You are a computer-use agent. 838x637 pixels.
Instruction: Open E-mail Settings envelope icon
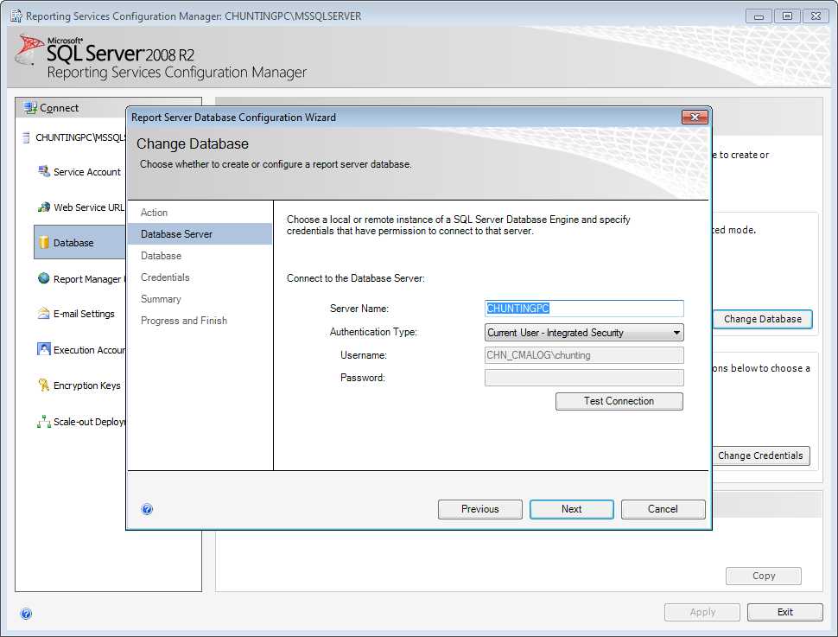[x=44, y=314]
